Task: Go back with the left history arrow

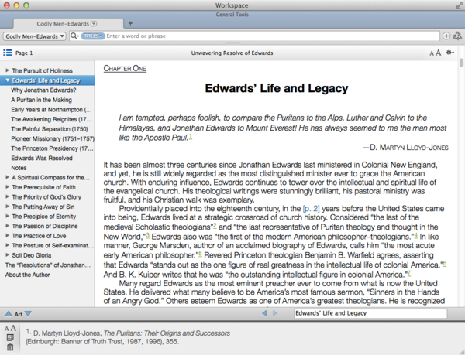Action: (x=264, y=313)
